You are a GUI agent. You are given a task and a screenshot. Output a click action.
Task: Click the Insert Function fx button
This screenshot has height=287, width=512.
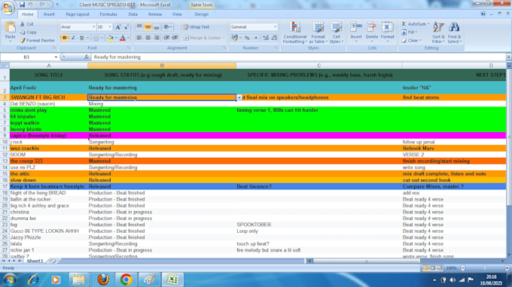pyautogui.click(x=87, y=57)
